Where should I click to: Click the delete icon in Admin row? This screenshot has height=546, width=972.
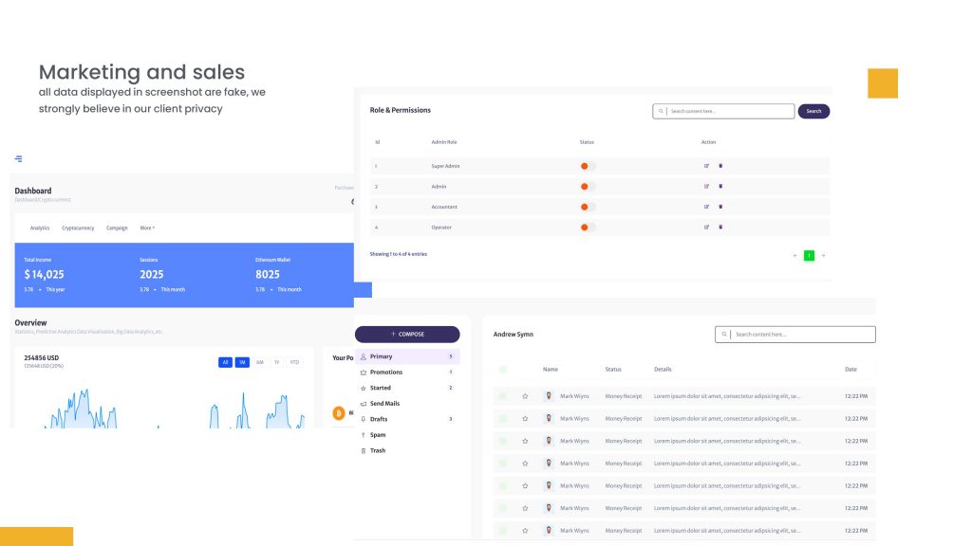[720, 187]
